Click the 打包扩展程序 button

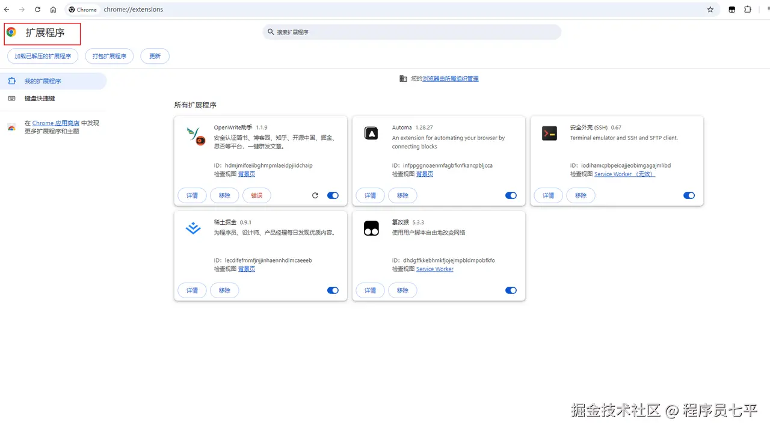pos(109,56)
